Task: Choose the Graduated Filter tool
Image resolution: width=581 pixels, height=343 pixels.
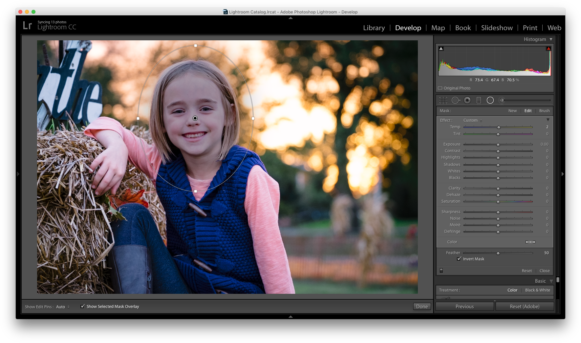Action: pos(479,100)
